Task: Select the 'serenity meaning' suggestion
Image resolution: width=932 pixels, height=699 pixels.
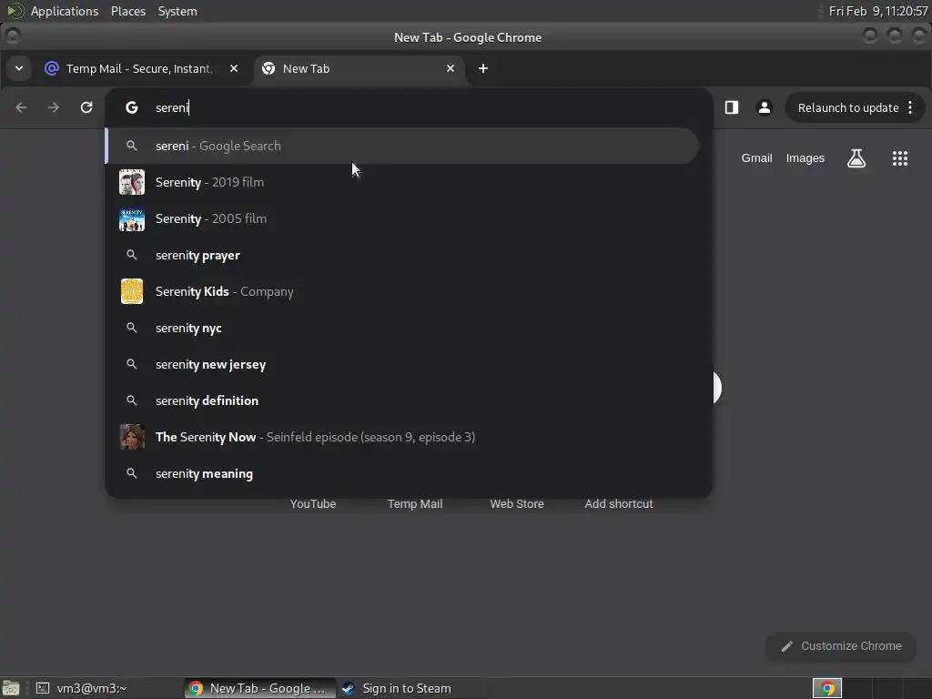Action: [401, 473]
